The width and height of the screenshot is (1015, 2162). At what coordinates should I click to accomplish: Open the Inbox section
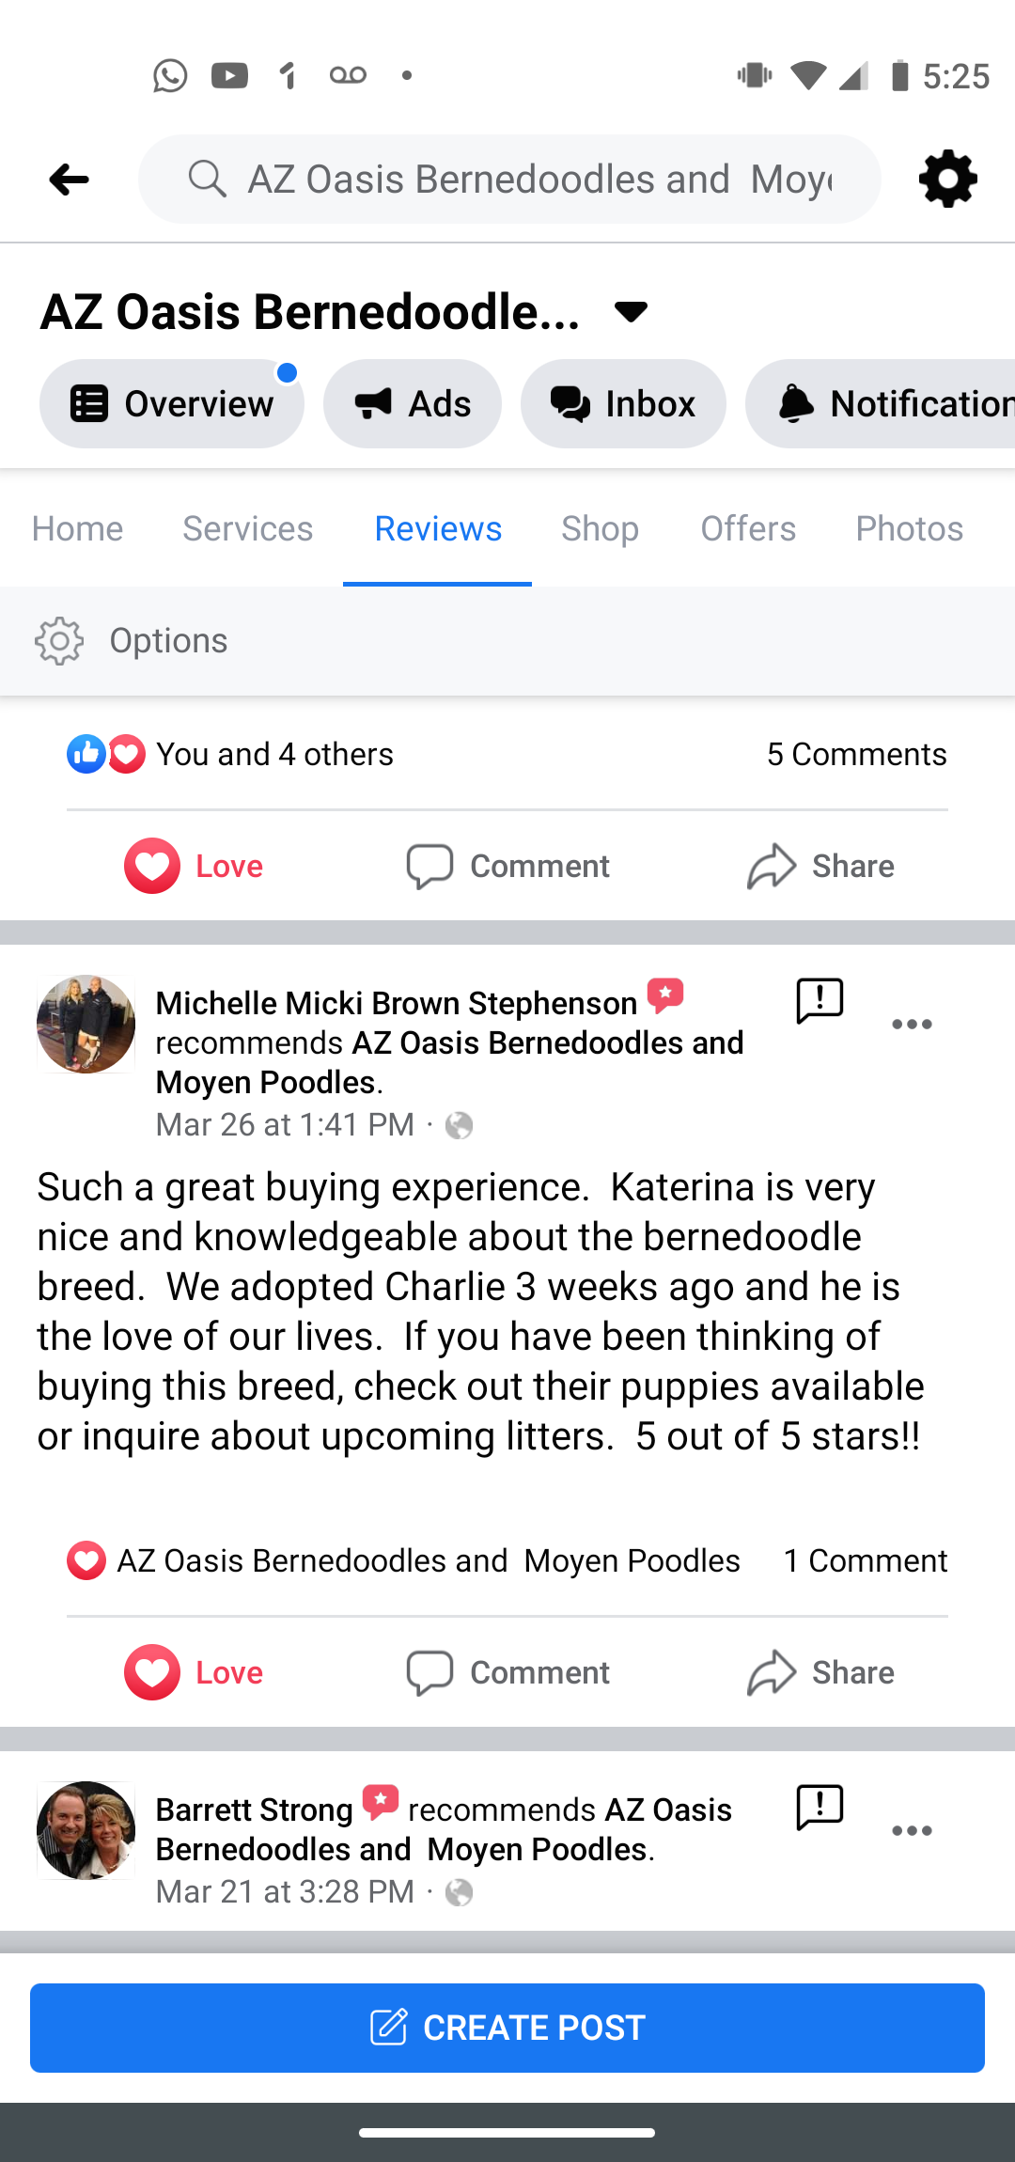[623, 404]
